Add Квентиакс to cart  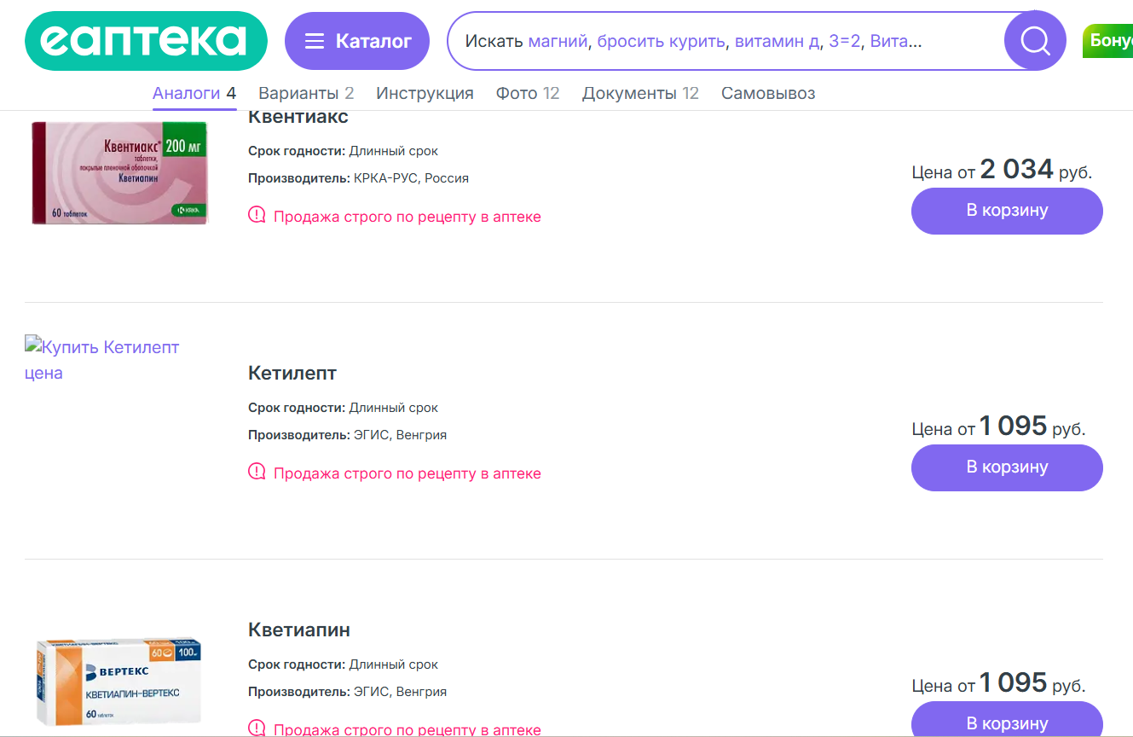tap(1007, 211)
